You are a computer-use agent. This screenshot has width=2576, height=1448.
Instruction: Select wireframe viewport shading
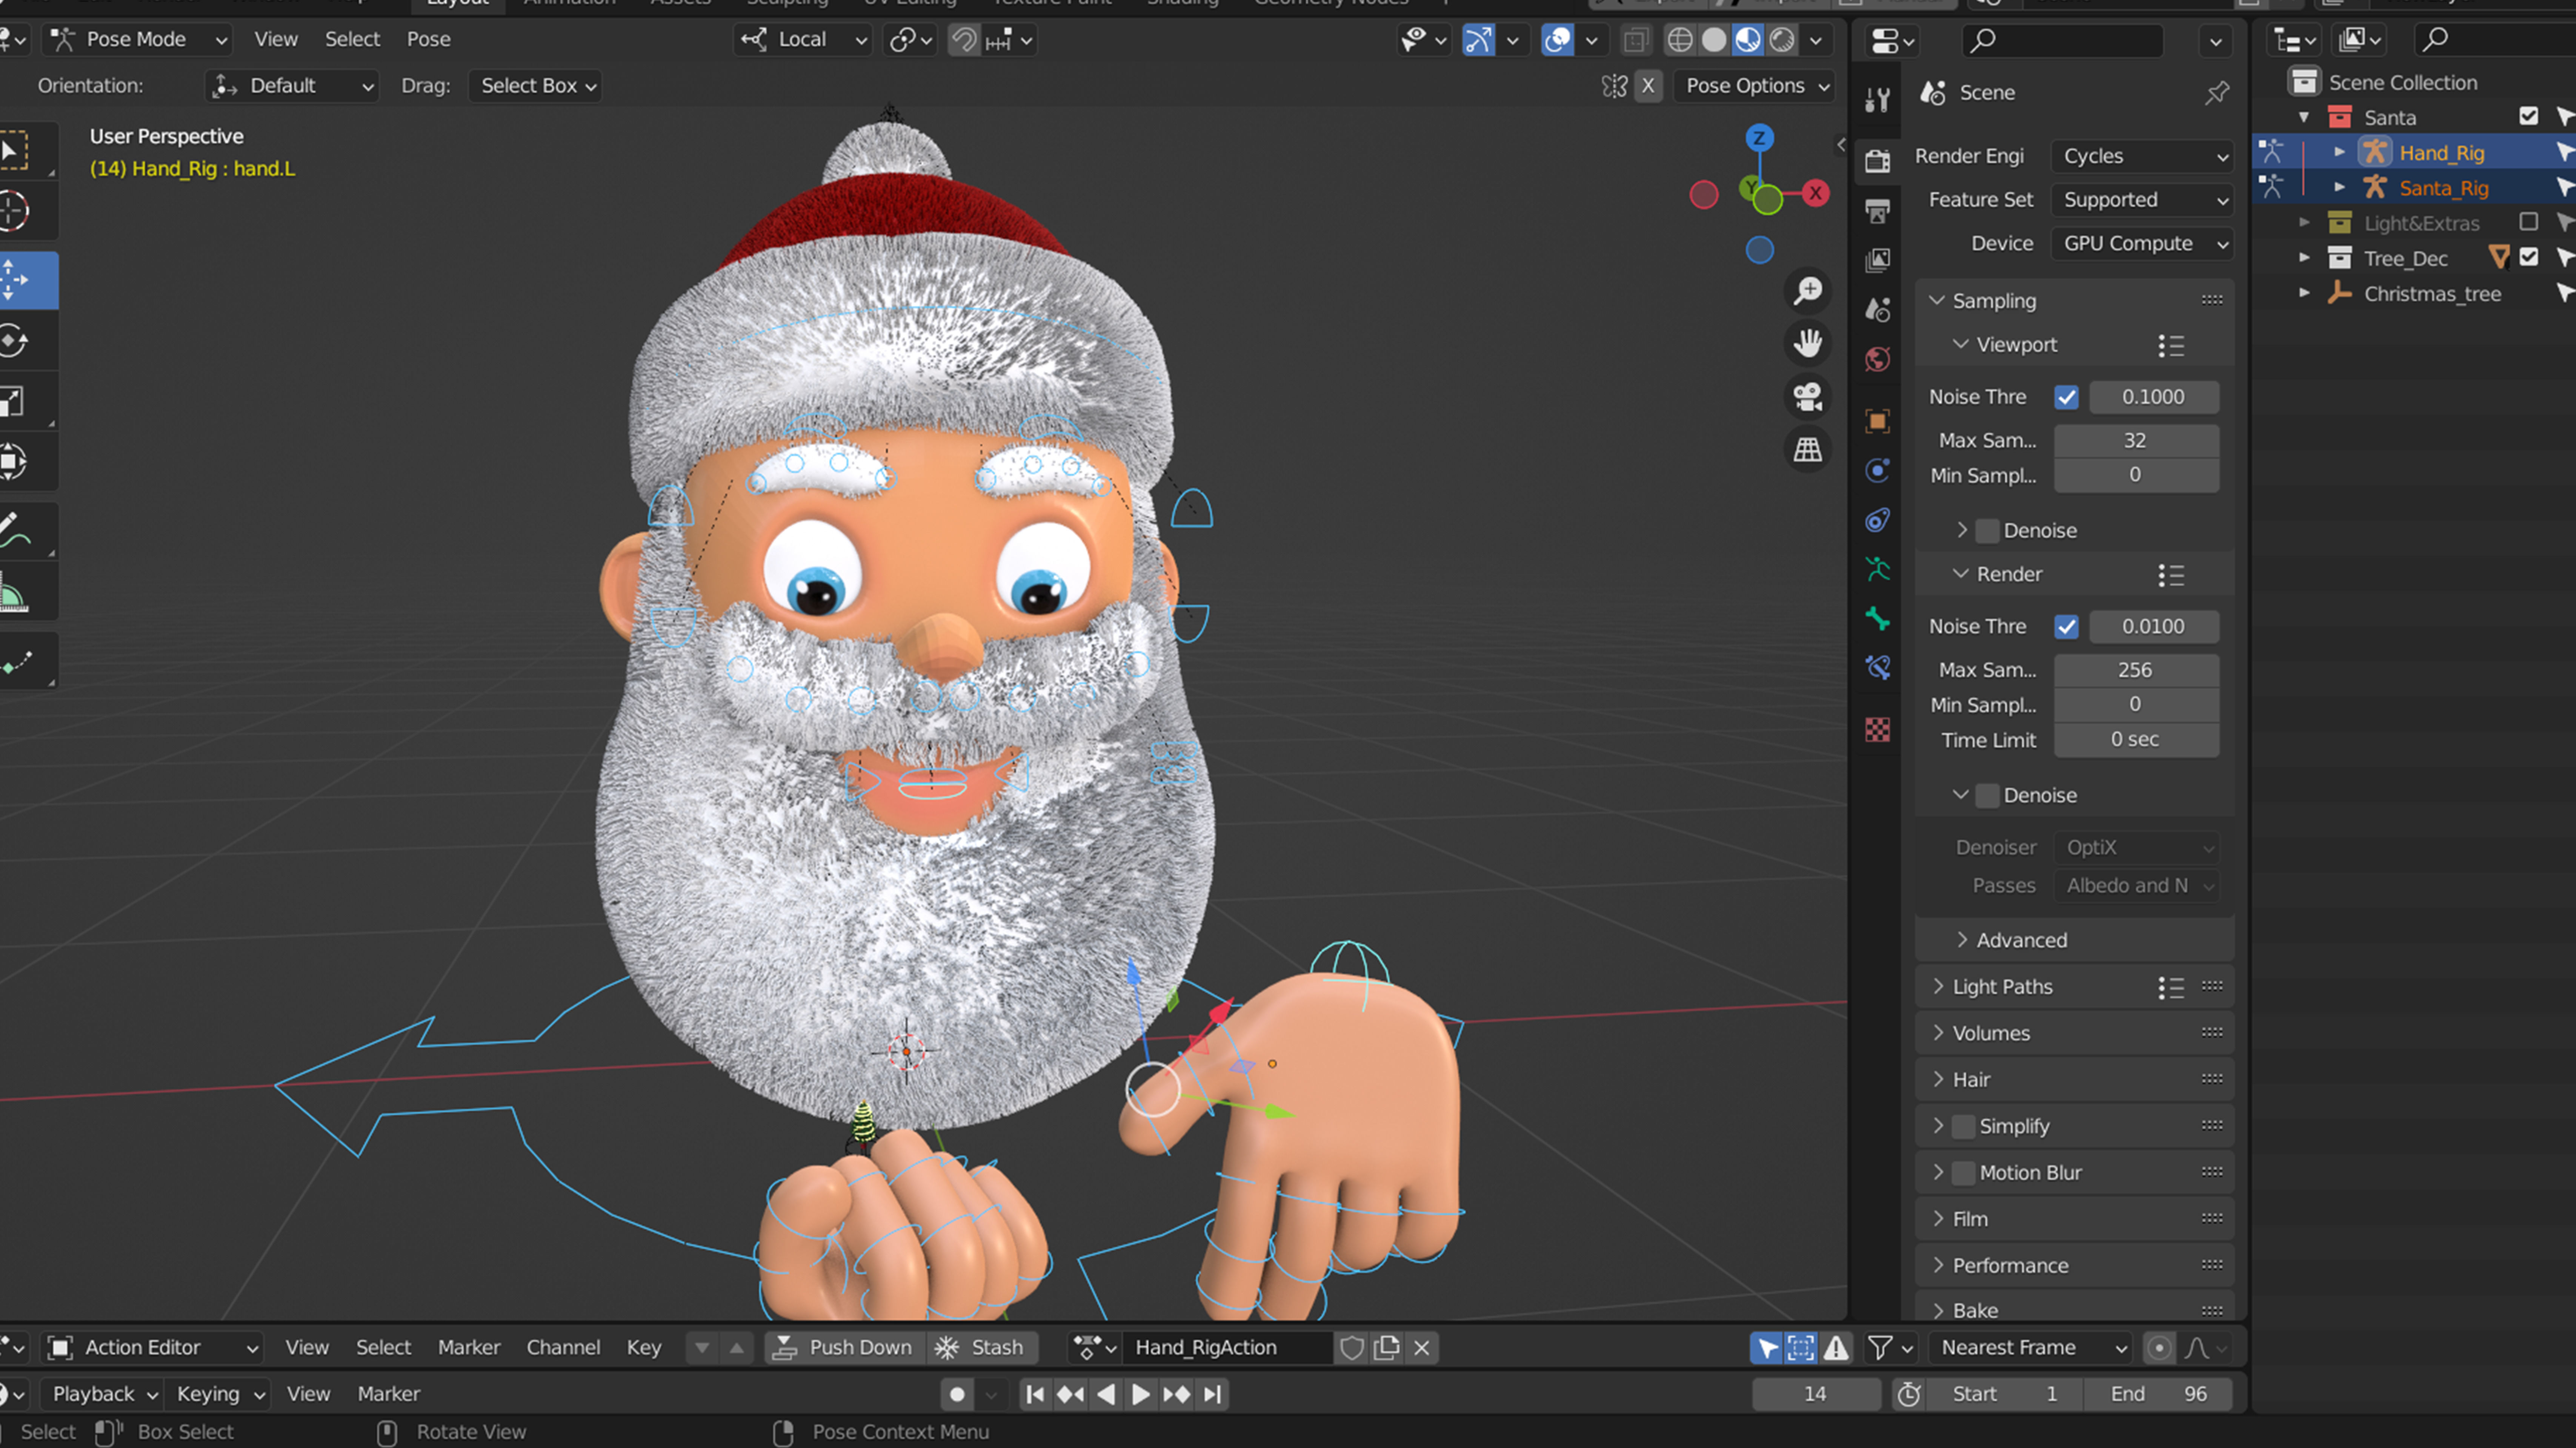tap(1680, 40)
